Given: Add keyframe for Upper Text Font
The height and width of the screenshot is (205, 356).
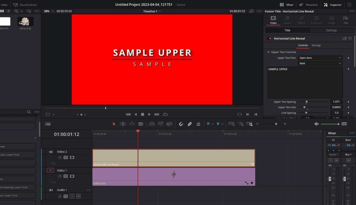Looking at the screenshot, I should pos(348,58).
